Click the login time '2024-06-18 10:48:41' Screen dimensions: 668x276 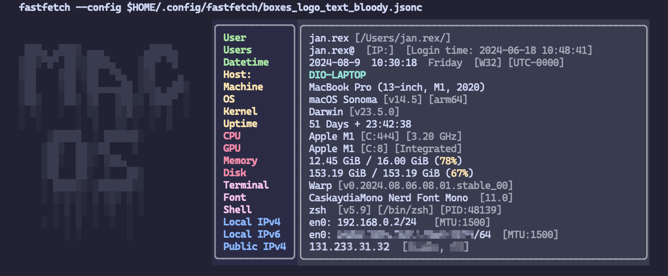[533, 50]
